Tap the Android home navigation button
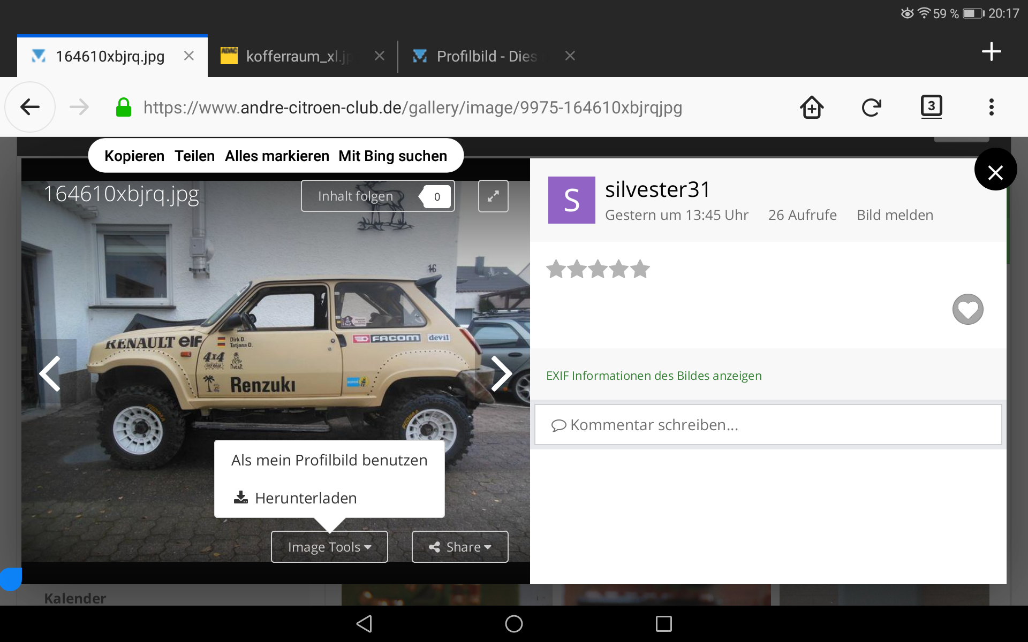The image size is (1028, 642). pyautogui.click(x=514, y=624)
